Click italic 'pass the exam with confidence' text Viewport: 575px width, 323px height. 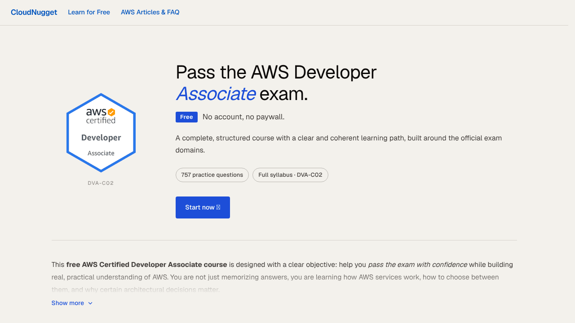click(417, 265)
